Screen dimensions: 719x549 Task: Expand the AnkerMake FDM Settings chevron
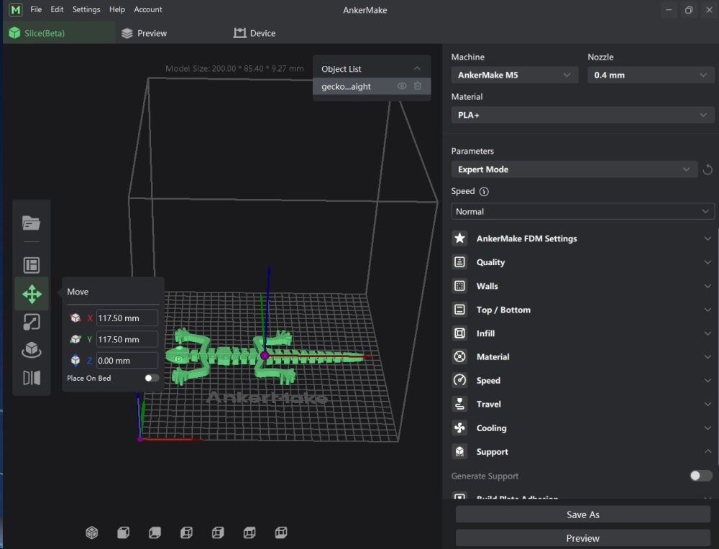pyautogui.click(x=707, y=239)
